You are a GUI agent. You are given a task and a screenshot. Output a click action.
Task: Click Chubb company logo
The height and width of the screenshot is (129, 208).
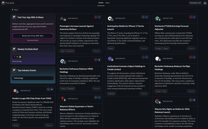(110, 59)
